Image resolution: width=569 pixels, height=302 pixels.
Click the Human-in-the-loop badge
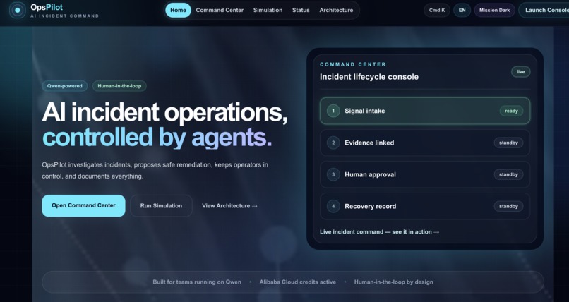119,86
